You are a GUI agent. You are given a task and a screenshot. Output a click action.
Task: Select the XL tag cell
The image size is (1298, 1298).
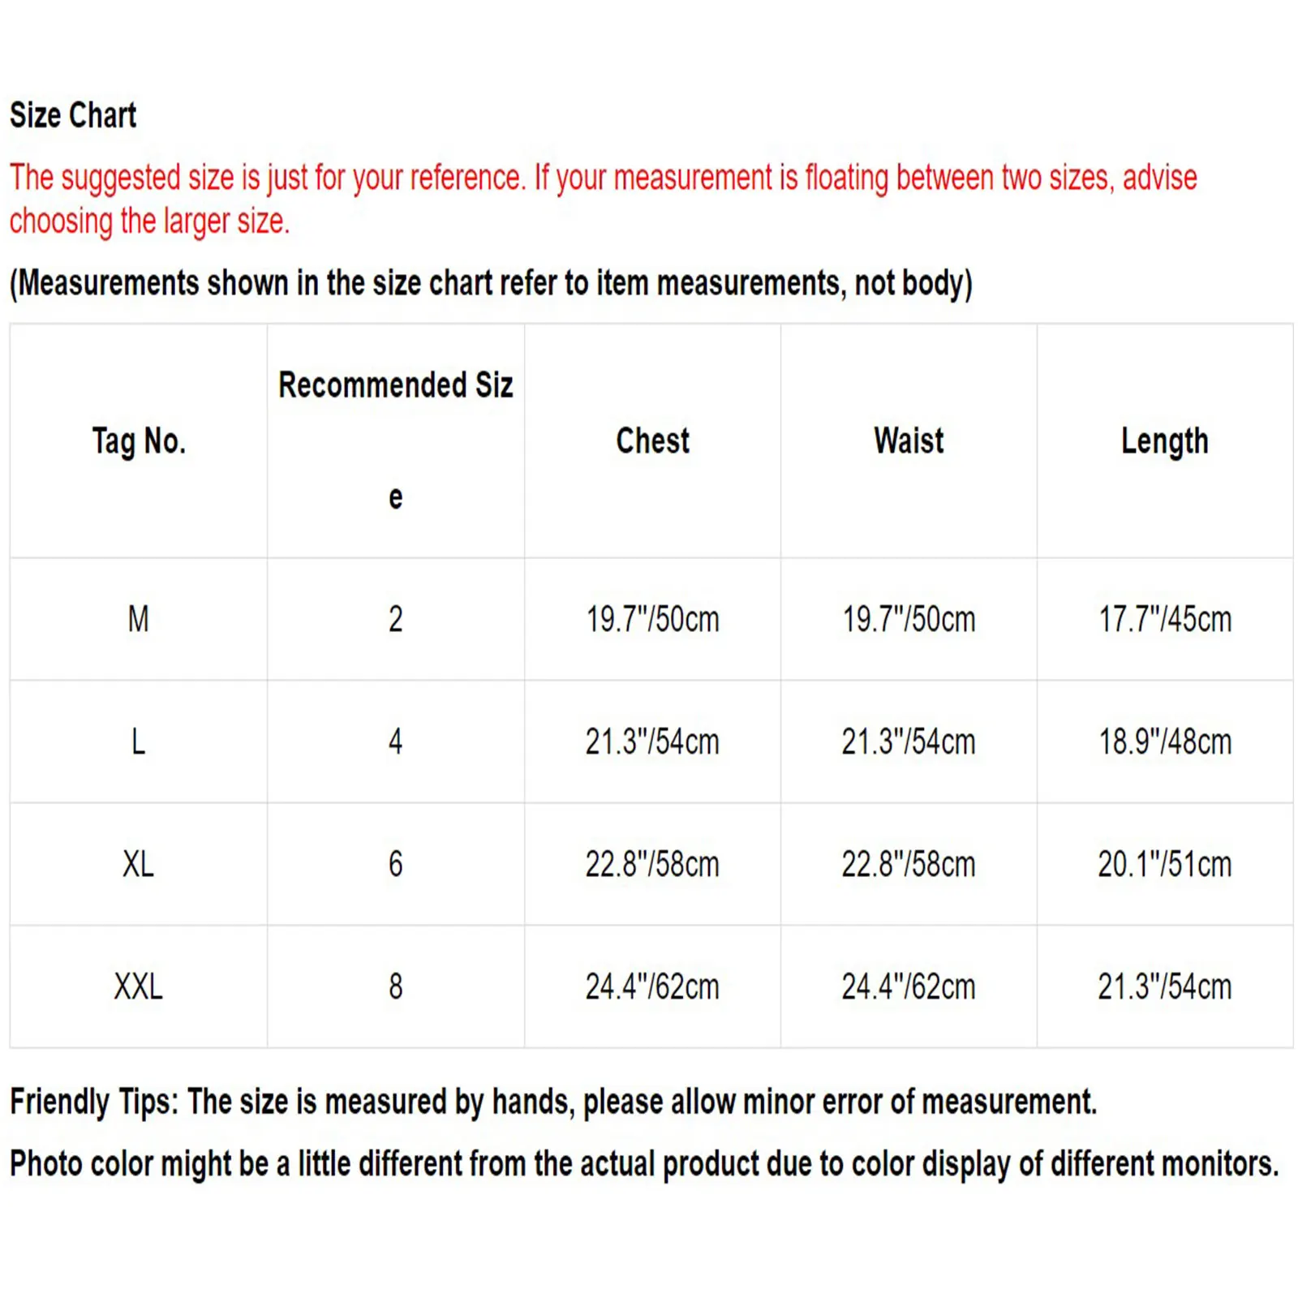[139, 864]
